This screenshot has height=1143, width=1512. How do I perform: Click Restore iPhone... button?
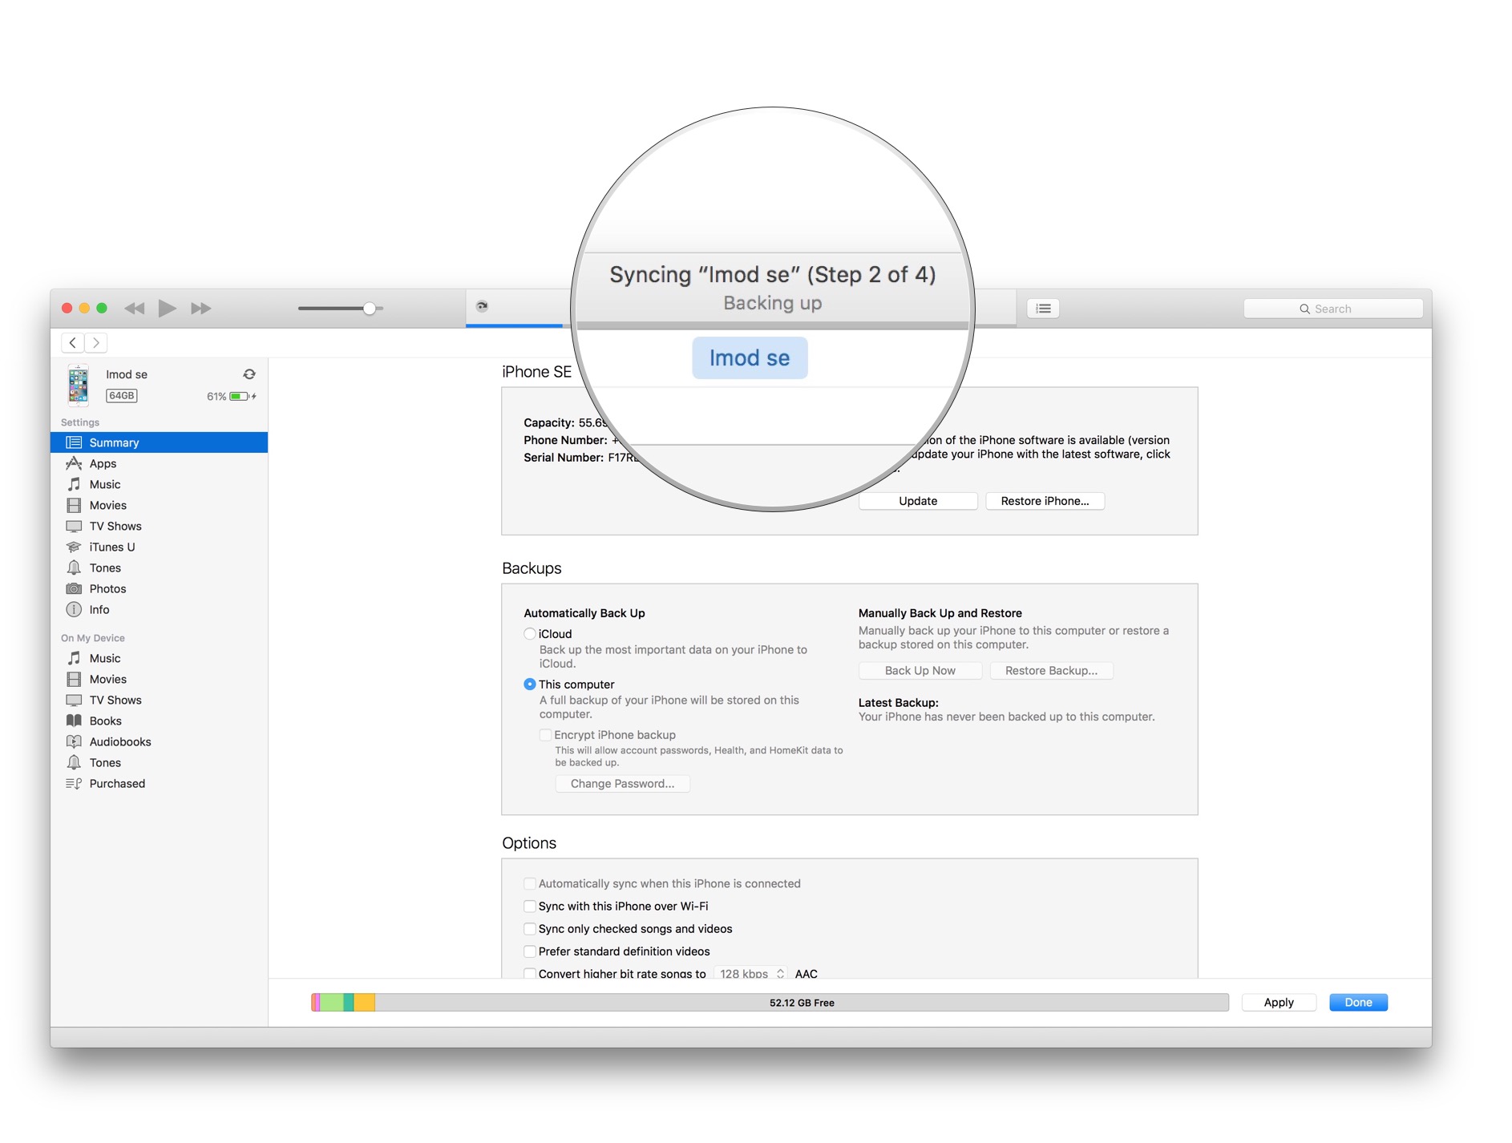[x=1045, y=501]
